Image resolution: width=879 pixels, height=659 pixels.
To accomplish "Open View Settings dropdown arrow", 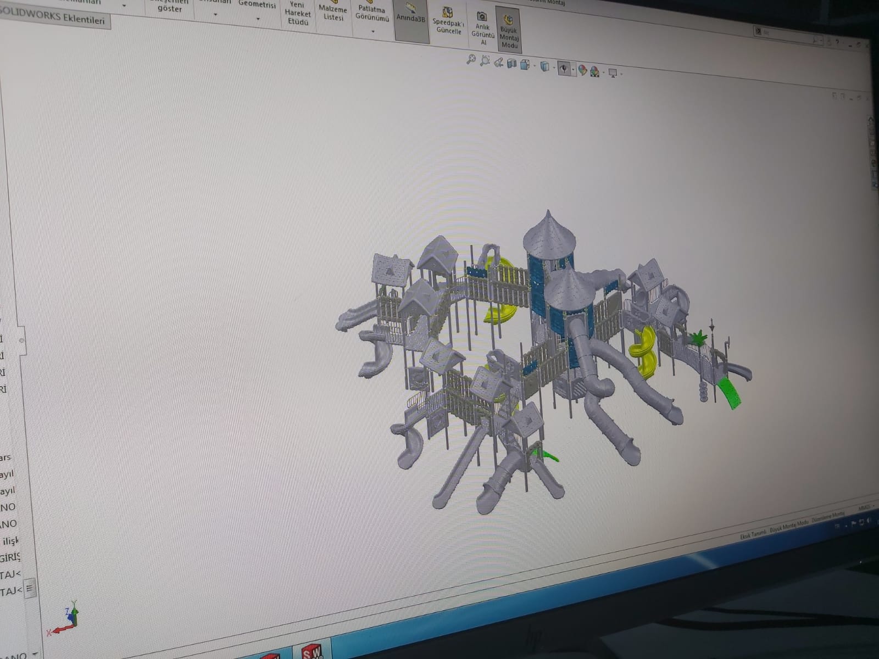I will [622, 74].
